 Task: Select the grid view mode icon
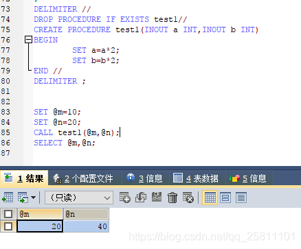tap(210, 198)
